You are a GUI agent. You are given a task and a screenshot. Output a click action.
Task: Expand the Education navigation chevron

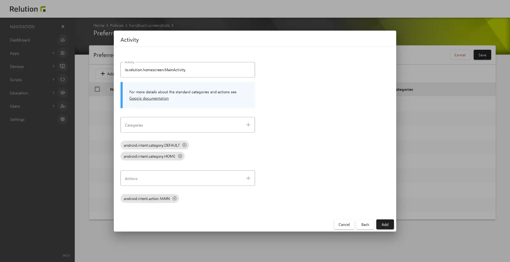[x=53, y=93]
